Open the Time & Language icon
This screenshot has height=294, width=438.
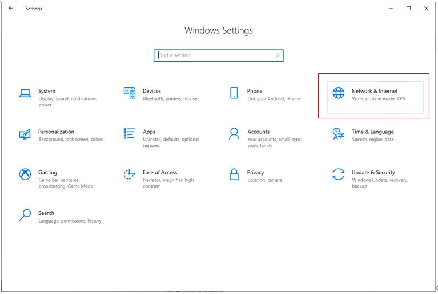click(338, 134)
